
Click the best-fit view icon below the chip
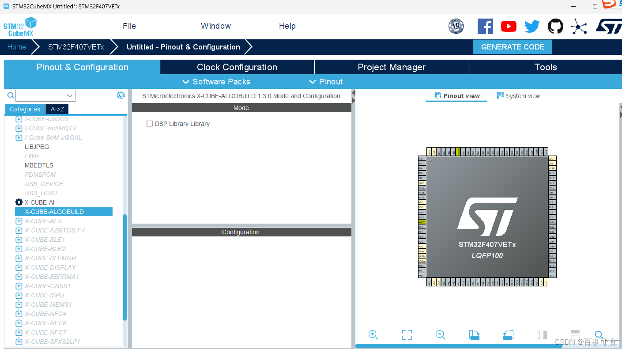pos(407,335)
